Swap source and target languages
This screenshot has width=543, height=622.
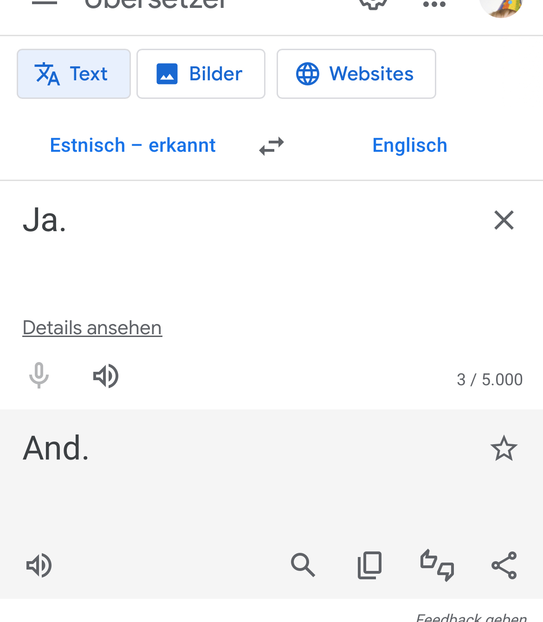click(x=271, y=146)
